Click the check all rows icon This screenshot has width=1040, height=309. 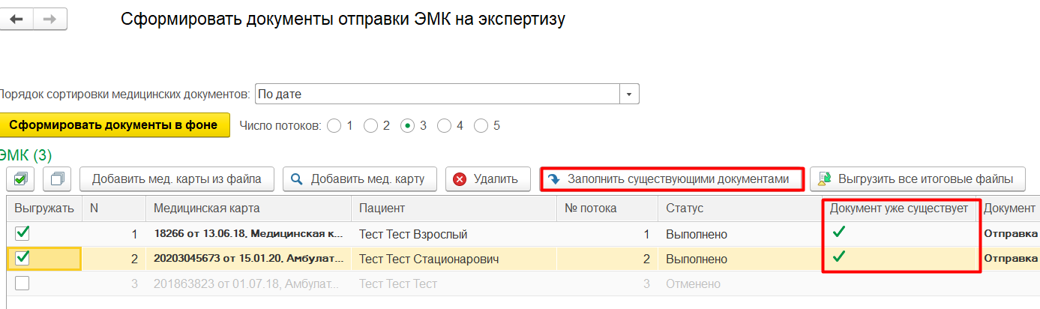[20, 178]
